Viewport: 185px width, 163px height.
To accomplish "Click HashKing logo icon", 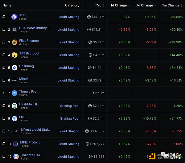I will tap(14, 68).
